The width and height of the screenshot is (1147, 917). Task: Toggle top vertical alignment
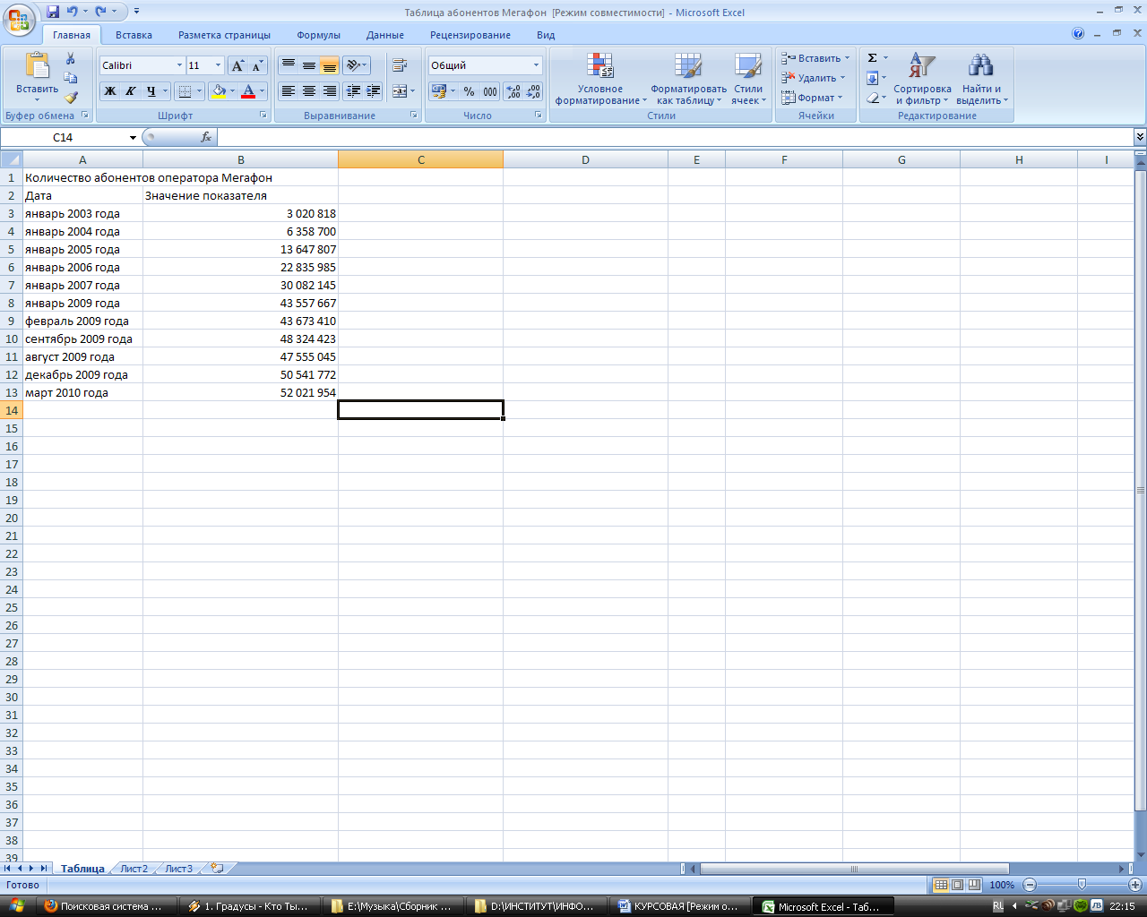click(289, 65)
